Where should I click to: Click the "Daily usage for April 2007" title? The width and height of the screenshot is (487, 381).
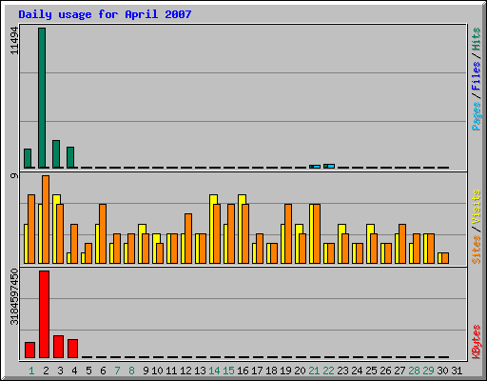(105, 14)
